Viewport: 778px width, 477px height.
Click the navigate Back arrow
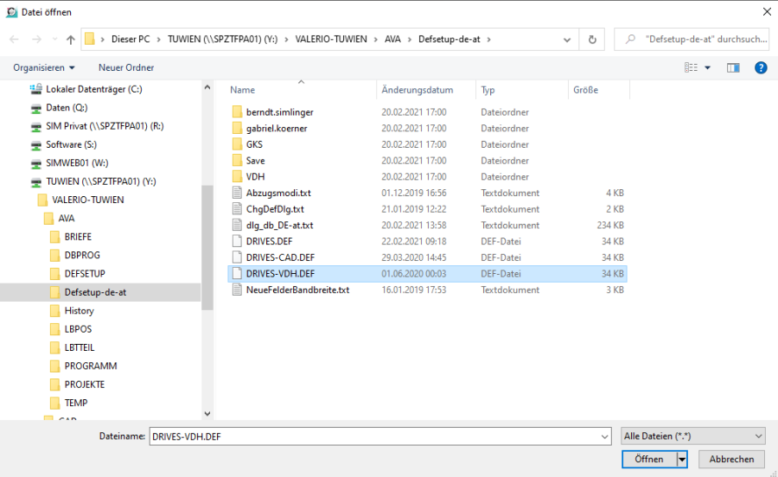(x=15, y=40)
